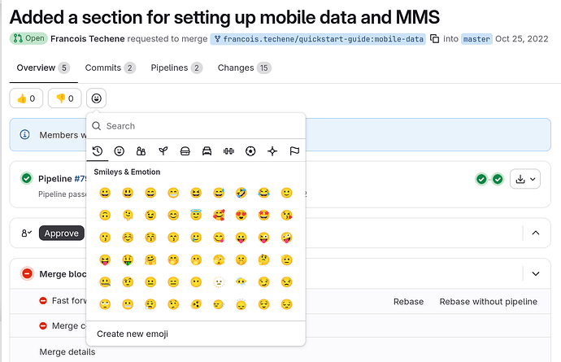Pick the smiling face with tear emoji

coord(196,238)
